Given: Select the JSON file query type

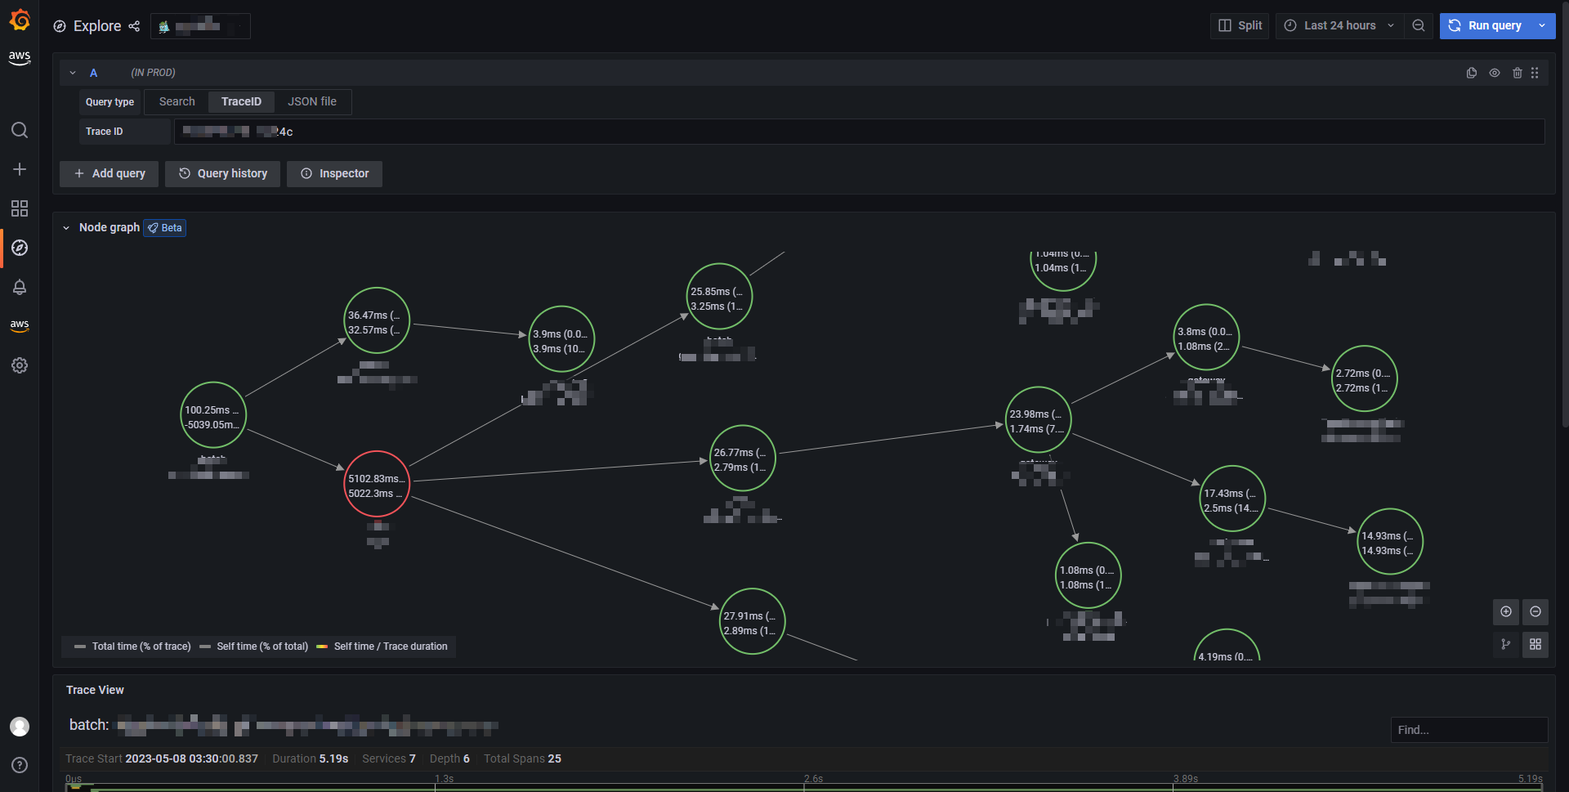Looking at the screenshot, I should (312, 102).
